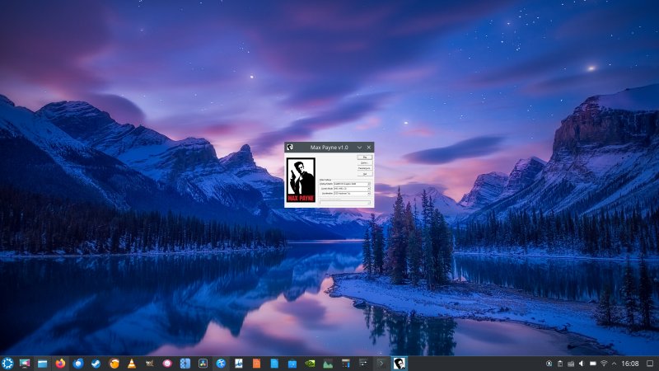The width and height of the screenshot is (659, 371).
Task: Select the Max Payne task in taskbar
Action: tap(399, 364)
